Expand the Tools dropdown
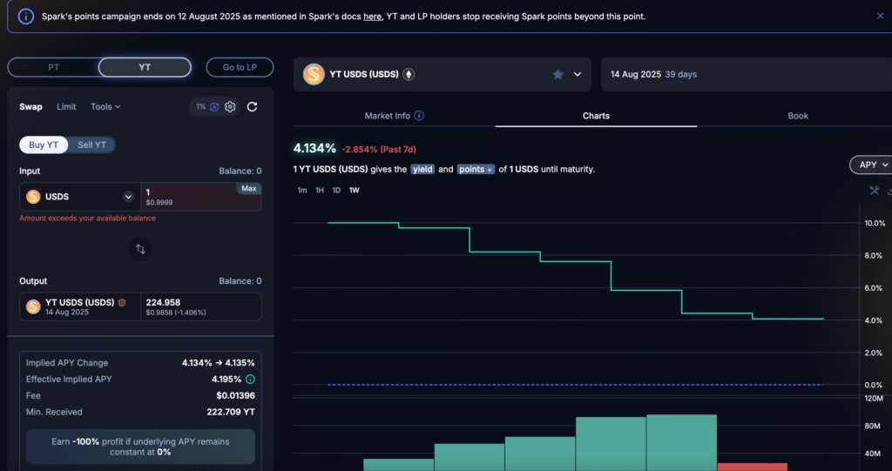The image size is (892, 471). [x=105, y=106]
